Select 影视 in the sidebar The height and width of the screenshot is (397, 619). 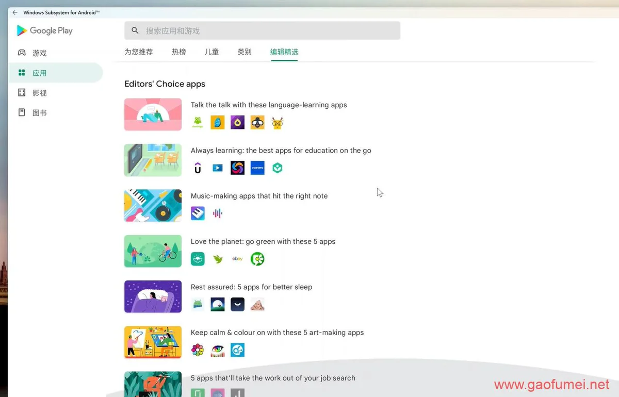tap(55, 93)
